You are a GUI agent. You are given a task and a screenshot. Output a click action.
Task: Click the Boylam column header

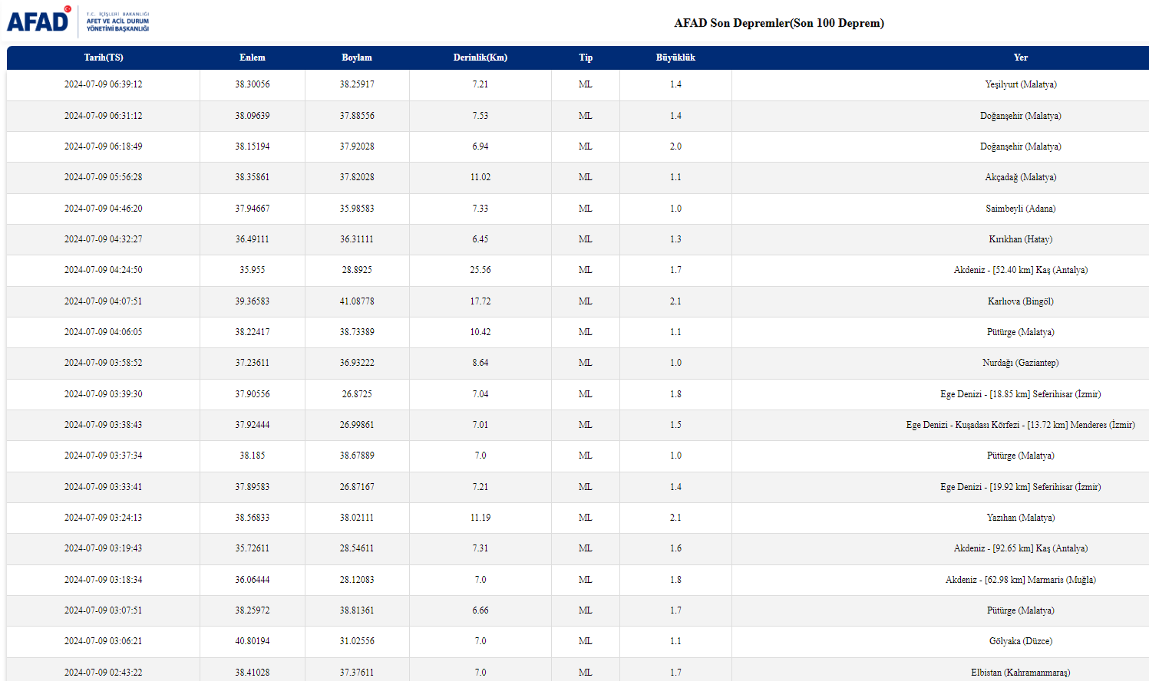click(x=357, y=58)
